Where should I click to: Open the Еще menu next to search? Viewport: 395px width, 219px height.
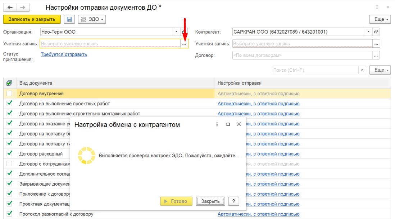pos(380,70)
